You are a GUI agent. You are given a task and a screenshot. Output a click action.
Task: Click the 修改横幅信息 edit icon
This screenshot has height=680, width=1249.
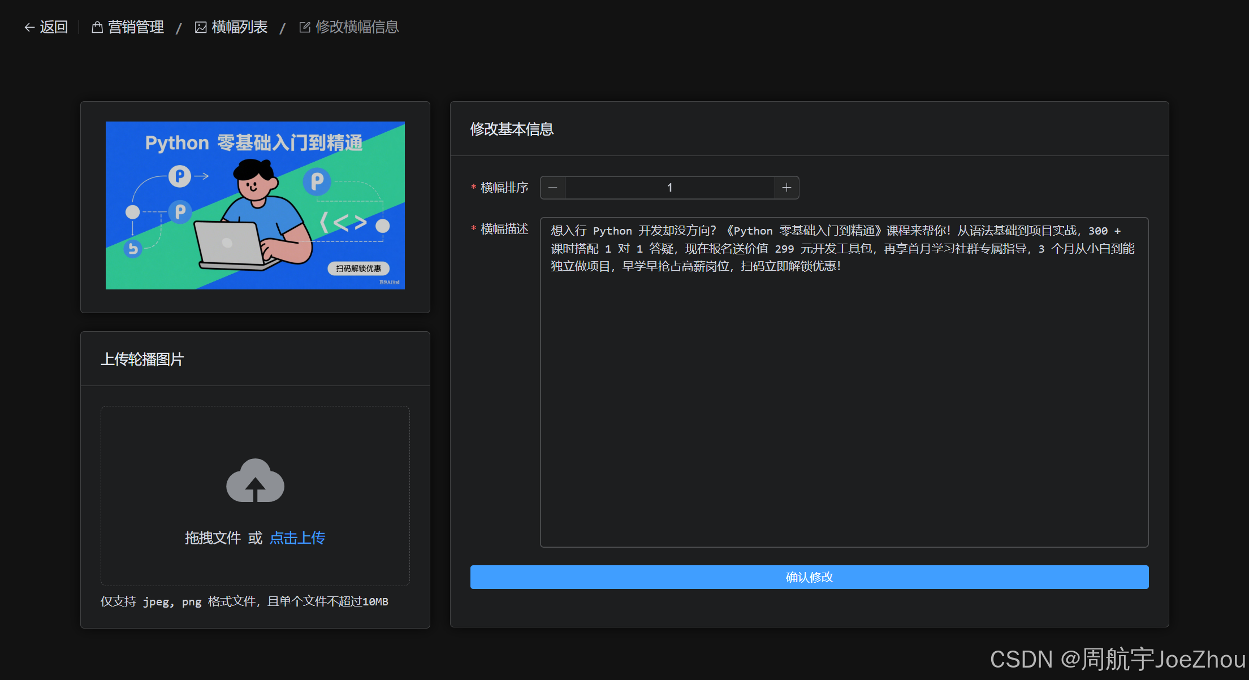point(305,27)
